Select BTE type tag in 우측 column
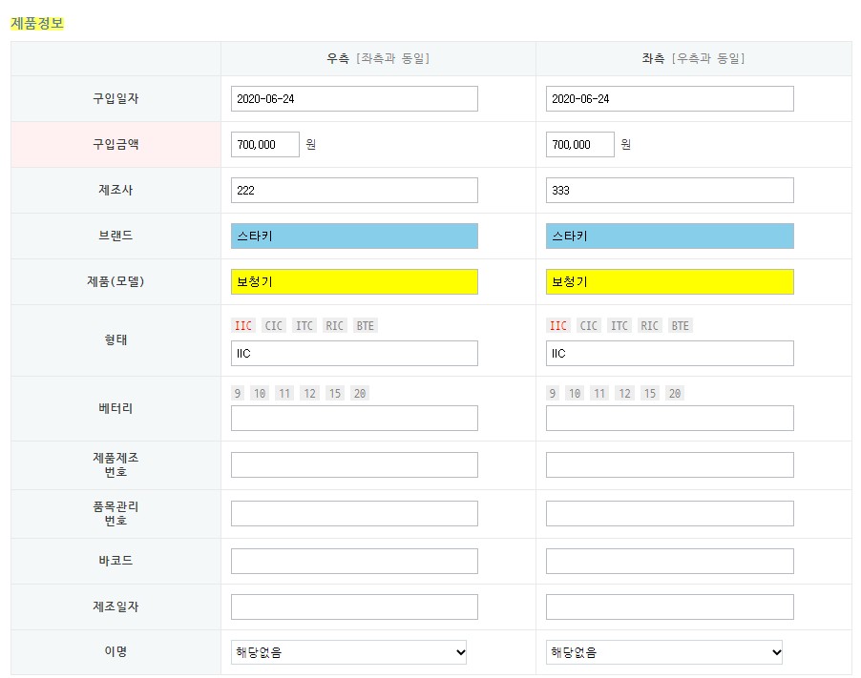 pos(365,326)
